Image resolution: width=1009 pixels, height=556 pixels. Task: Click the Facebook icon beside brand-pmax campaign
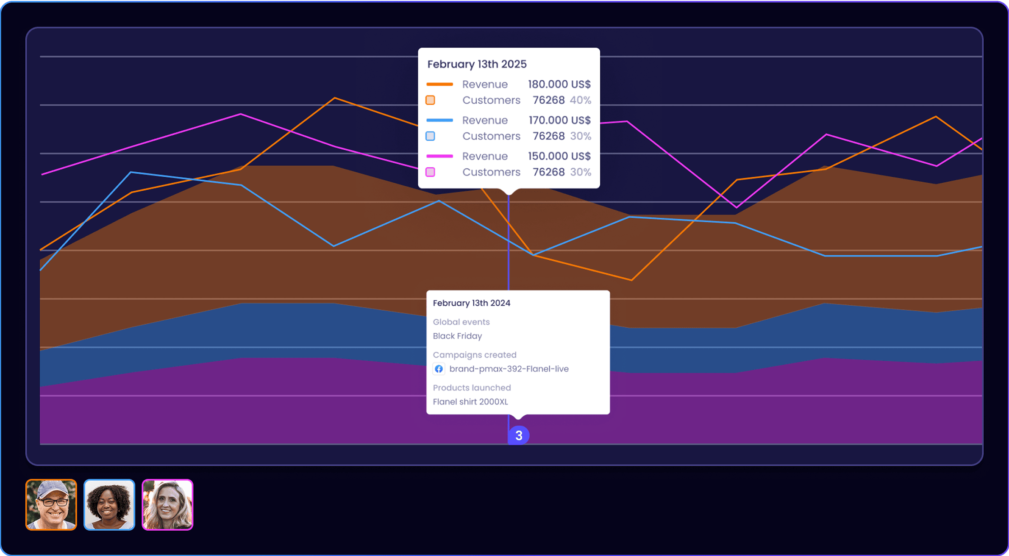click(439, 369)
